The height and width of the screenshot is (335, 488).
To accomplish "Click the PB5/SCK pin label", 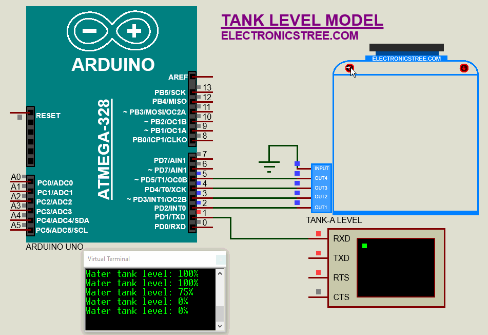I will pyautogui.click(x=170, y=92).
